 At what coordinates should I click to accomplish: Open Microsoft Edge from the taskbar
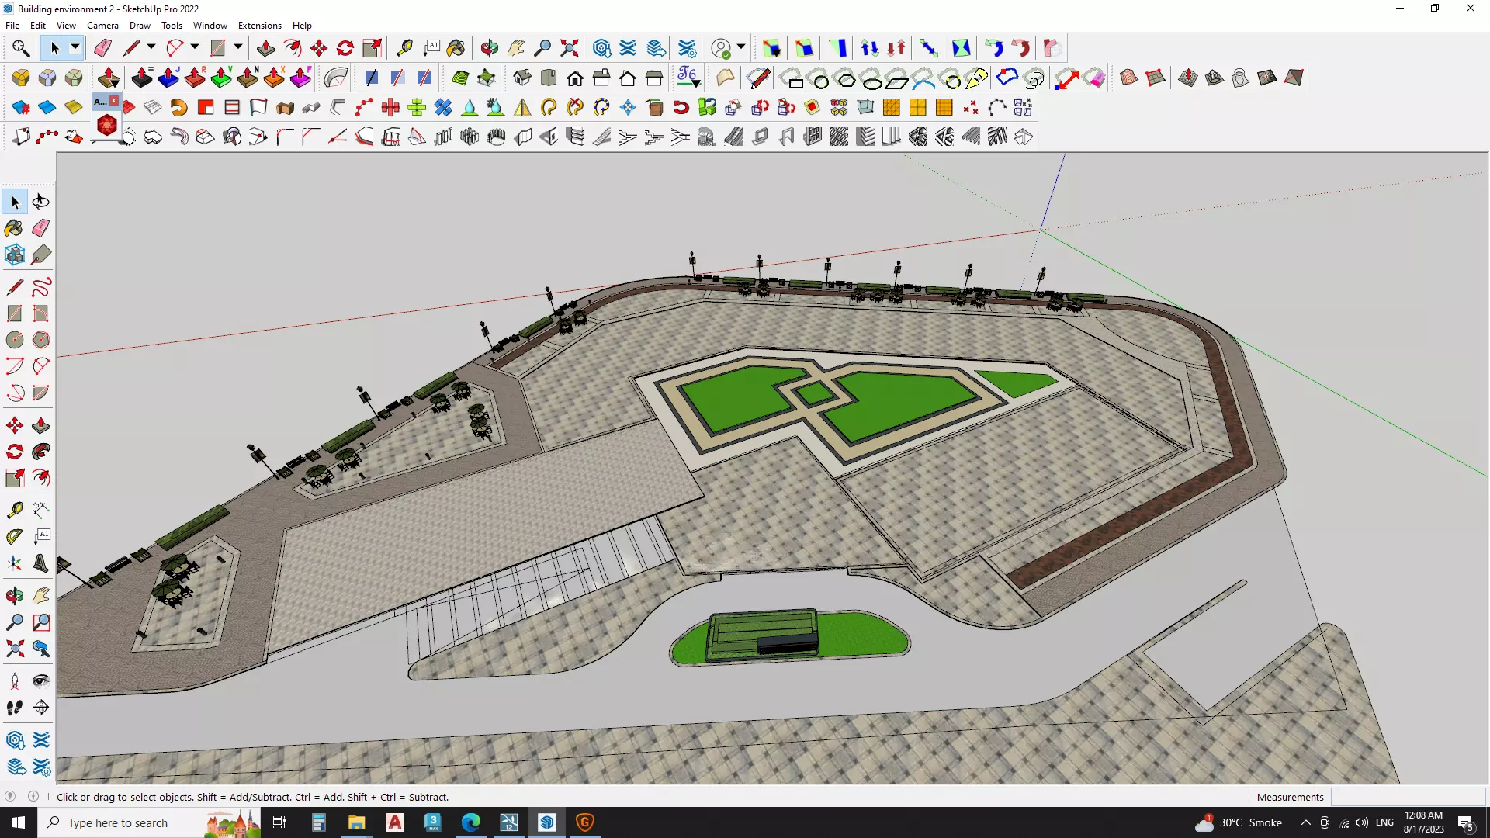click(x=470, y=822)
